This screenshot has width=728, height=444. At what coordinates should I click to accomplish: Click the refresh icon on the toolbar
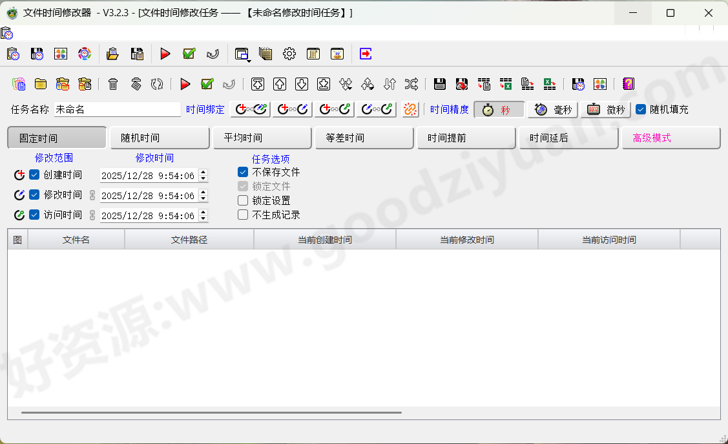(x=157, y=84)
